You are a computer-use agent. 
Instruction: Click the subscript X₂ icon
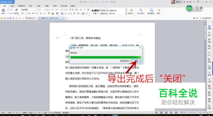[41, 14]
